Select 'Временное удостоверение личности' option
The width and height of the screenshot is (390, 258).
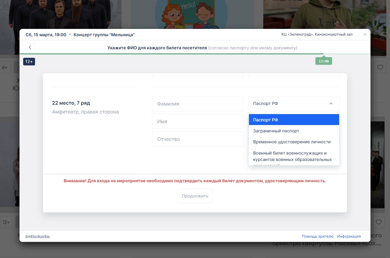click(294, 142)
